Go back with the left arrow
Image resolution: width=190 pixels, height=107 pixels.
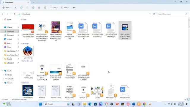(x=3, y=14)
